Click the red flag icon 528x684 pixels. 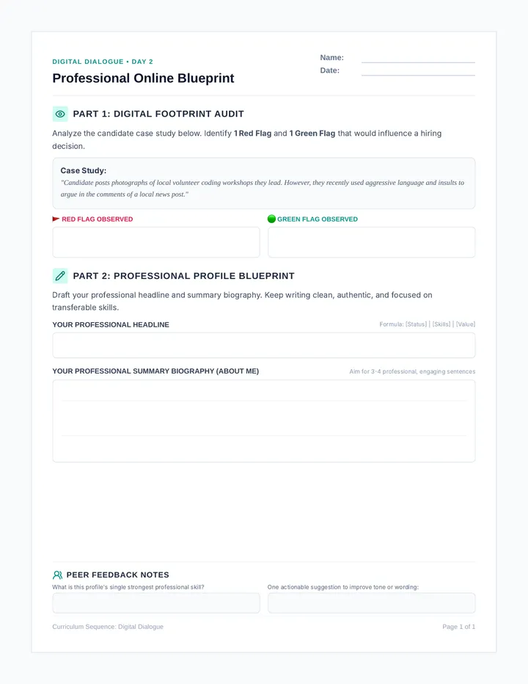click(56, 219)
